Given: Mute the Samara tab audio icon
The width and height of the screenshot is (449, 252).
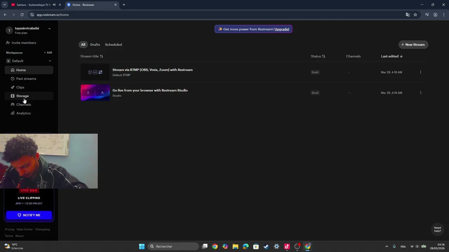Looking at the screenshot, I should 54,5.
